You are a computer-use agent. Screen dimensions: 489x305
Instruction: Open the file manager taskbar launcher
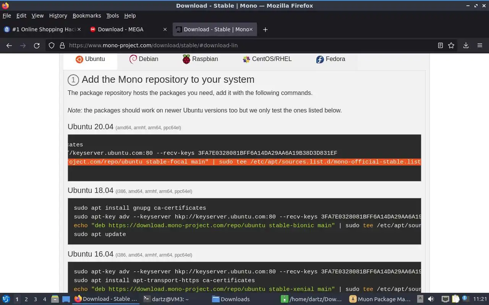[x=55, y=299]
